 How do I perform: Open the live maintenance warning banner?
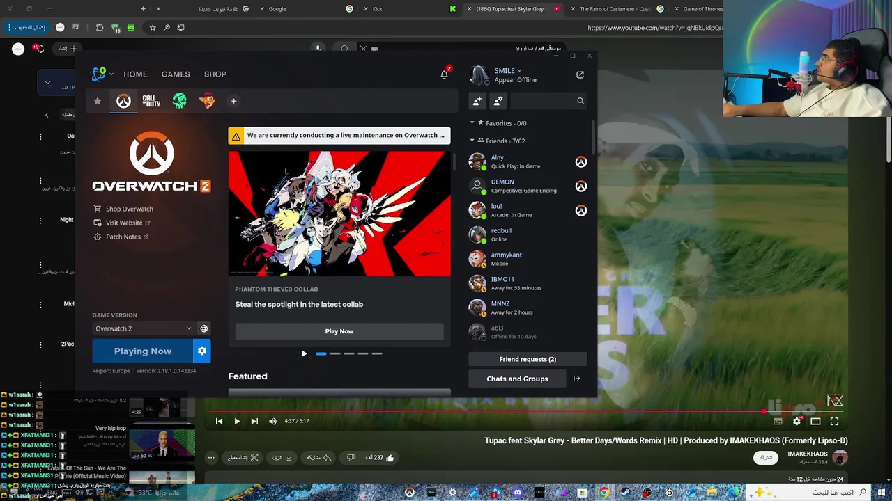[x=339, y=136]
